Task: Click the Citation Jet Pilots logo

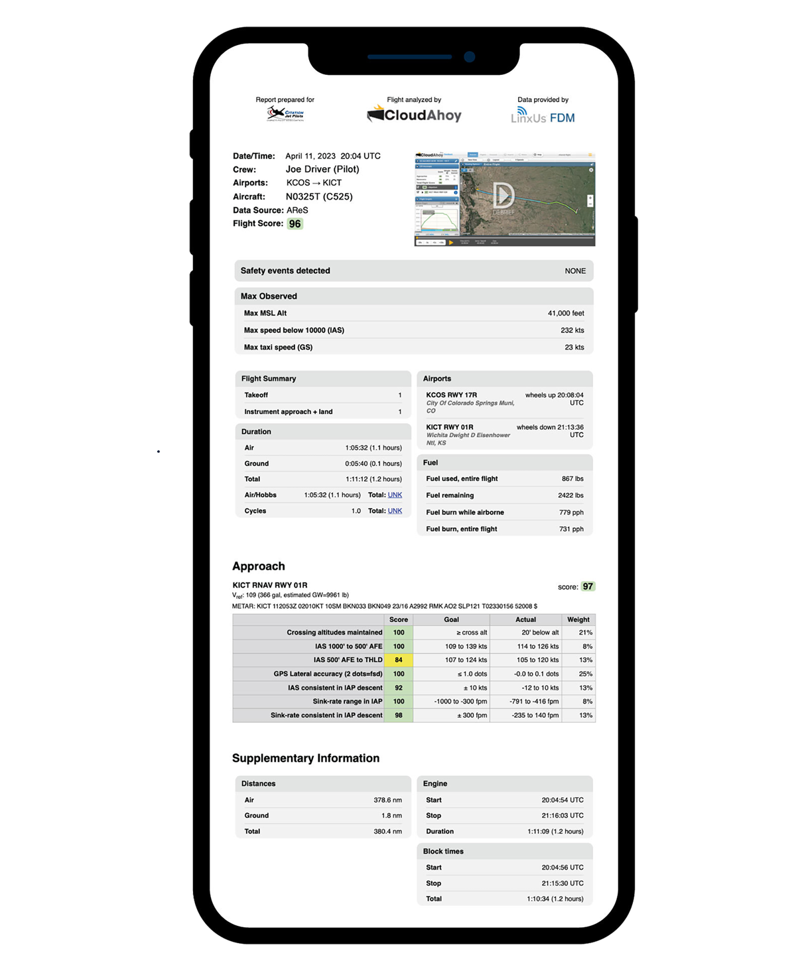Action: (x=287, y=114)
